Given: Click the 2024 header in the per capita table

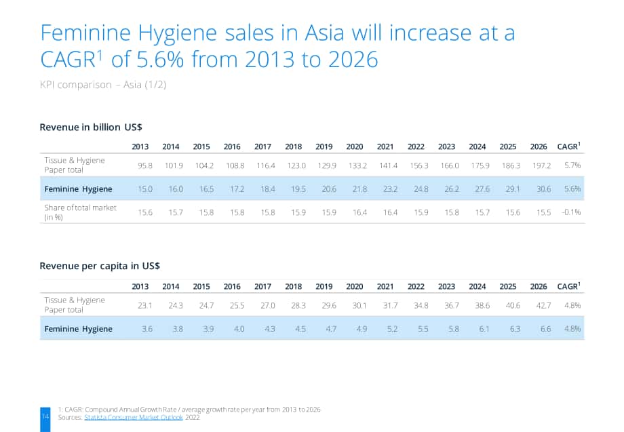Looking at the screenshot, I should pyautogui.click(x=477, y=286).
